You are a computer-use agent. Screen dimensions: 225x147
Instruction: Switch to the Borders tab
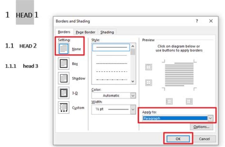(x=64, y=32)
